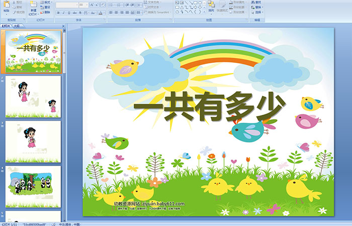
Task: Open the Select (选择) dropdown
Action: tap(257, 12)
